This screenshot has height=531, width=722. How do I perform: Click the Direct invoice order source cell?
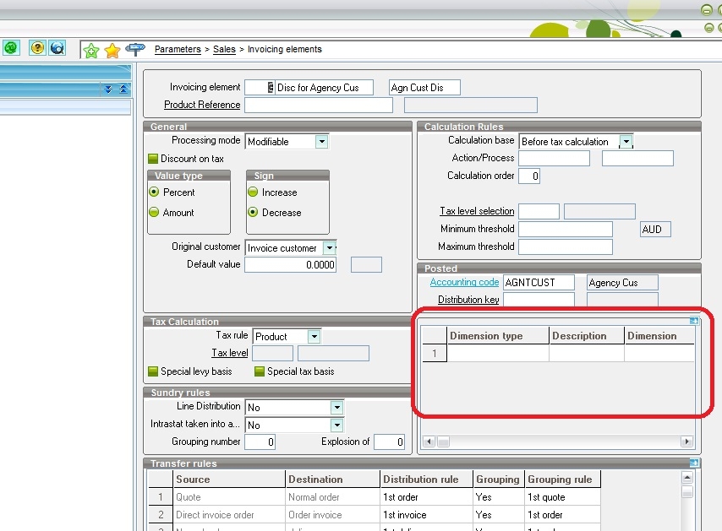229,515
